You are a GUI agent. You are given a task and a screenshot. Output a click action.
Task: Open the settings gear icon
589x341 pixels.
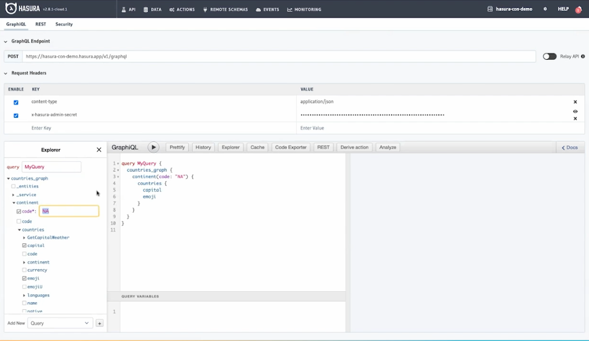click(545, 9)
